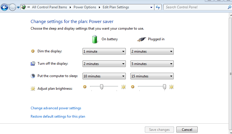Expand arrow after All Control Panel Items
The width and height of the screenshot is (232, 134).
click(x=70, y=7)
